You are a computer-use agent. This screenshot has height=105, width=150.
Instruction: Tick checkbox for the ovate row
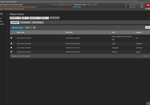[11, 43]
